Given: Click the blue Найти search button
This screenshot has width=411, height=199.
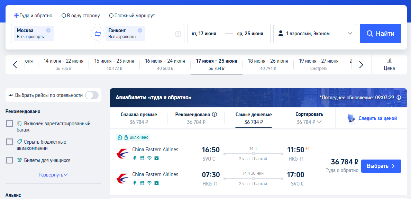Looking at the screenshot, I should [380, 34].
